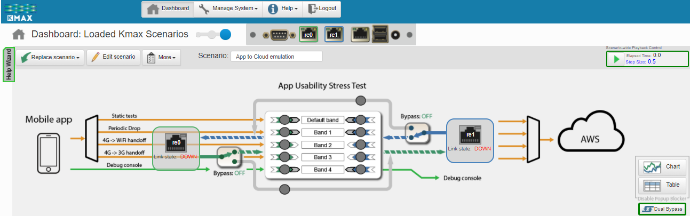Select the Band 4 label
This screenshot has height=216, width=690.
point(322,170)
